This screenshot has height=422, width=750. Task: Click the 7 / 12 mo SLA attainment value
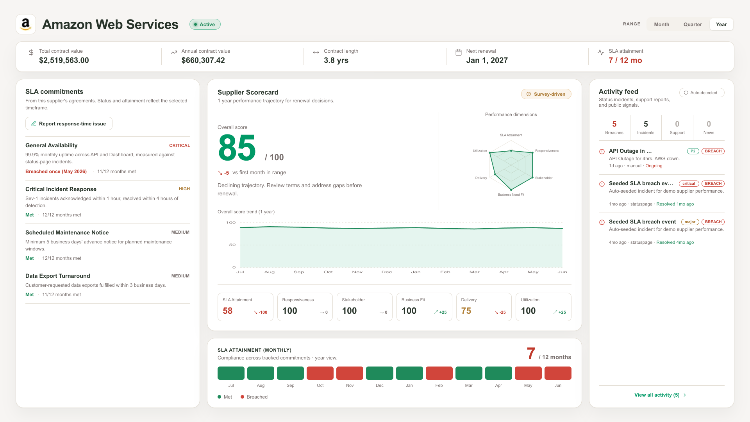click(625, 61)
